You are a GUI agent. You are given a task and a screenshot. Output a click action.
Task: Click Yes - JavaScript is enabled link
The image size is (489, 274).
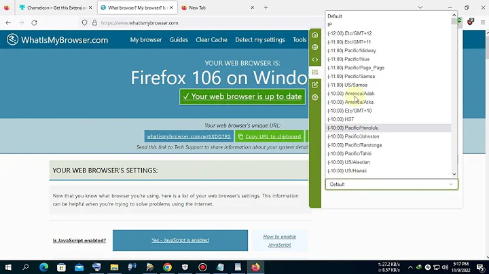pos(180,240)
